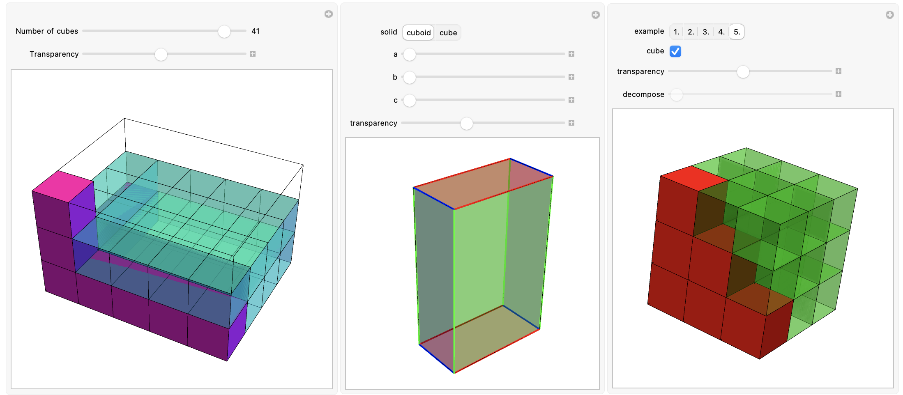The width and height of the screenshot is (903, 395).
Task: Select example 2.
Action: point(691,32)
